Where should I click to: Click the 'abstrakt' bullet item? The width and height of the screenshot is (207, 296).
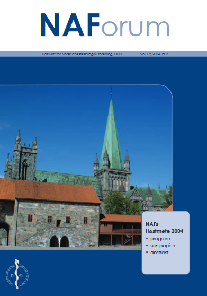(157, 253)
